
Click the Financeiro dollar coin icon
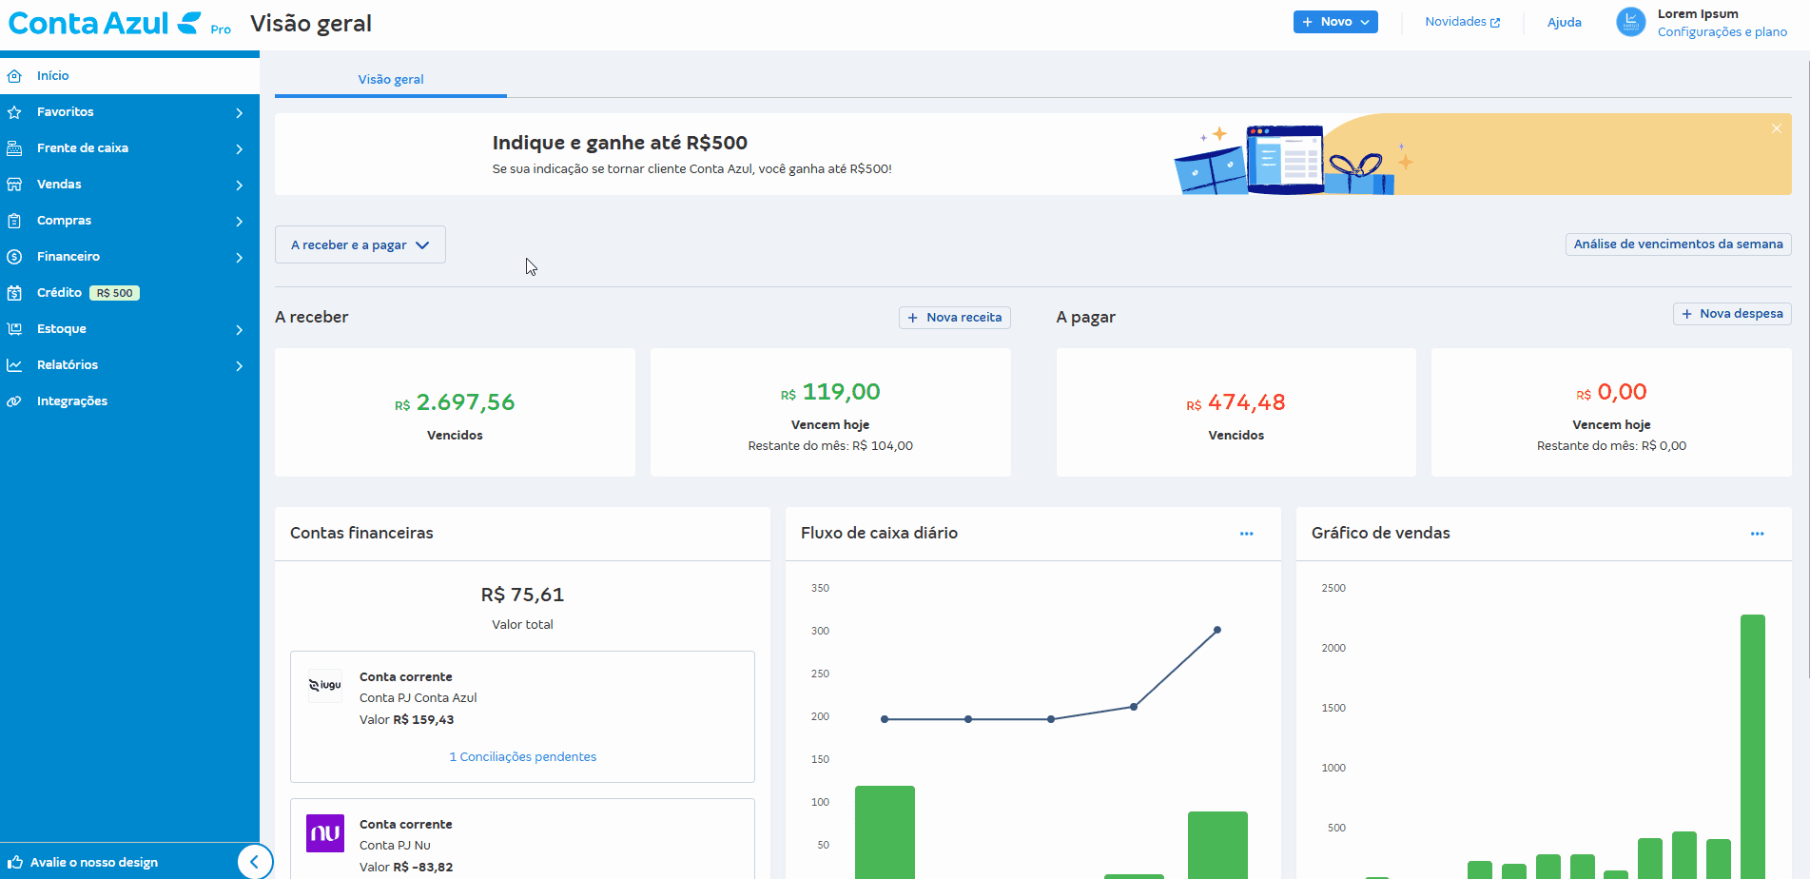pyautogui.click(x=14, y=257)
